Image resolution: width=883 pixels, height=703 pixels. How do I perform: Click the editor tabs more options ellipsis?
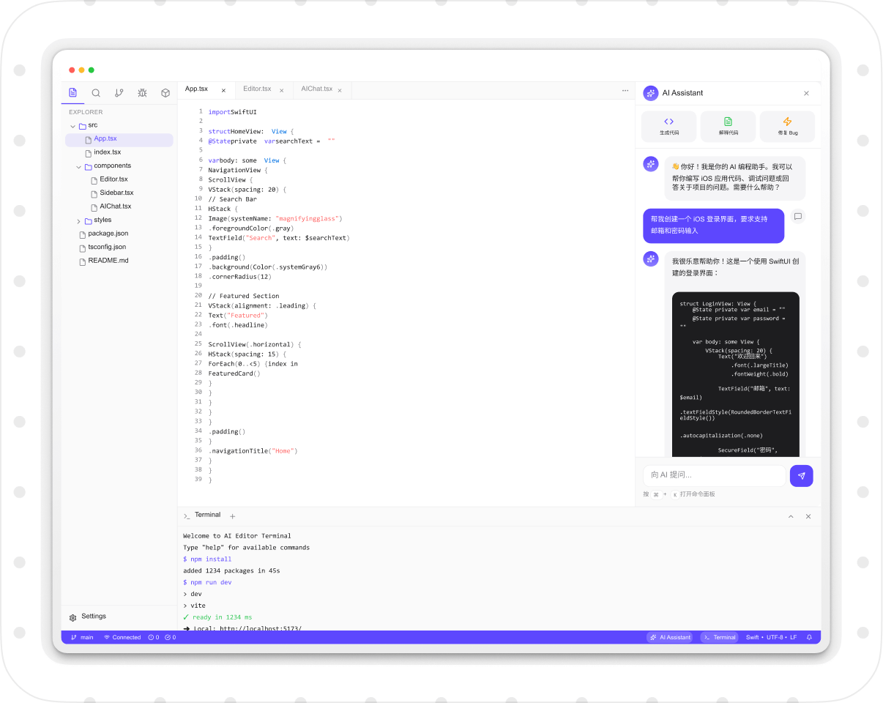625,90
